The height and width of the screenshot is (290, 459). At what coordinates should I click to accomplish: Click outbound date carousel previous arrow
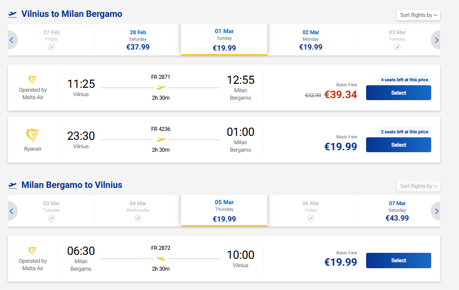click(x=11, y=40)
